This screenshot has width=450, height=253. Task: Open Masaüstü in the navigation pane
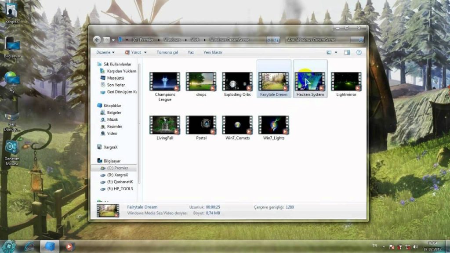tap(116, 78)
